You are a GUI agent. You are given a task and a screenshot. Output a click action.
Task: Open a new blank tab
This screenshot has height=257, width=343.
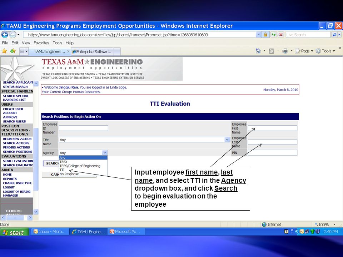click(x=117, y=52)
